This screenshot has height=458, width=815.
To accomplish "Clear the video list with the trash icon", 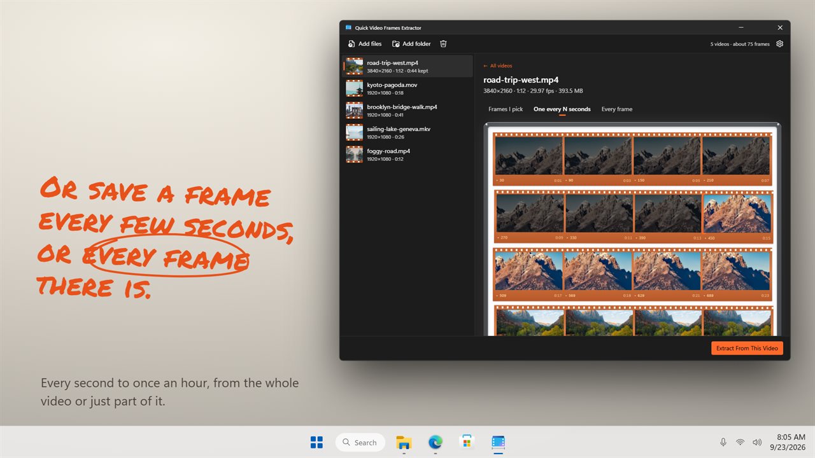I will 444,44.
